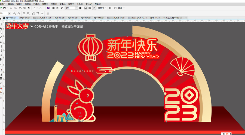Select the Ellipse tool in the toolbox

point(1,50)
